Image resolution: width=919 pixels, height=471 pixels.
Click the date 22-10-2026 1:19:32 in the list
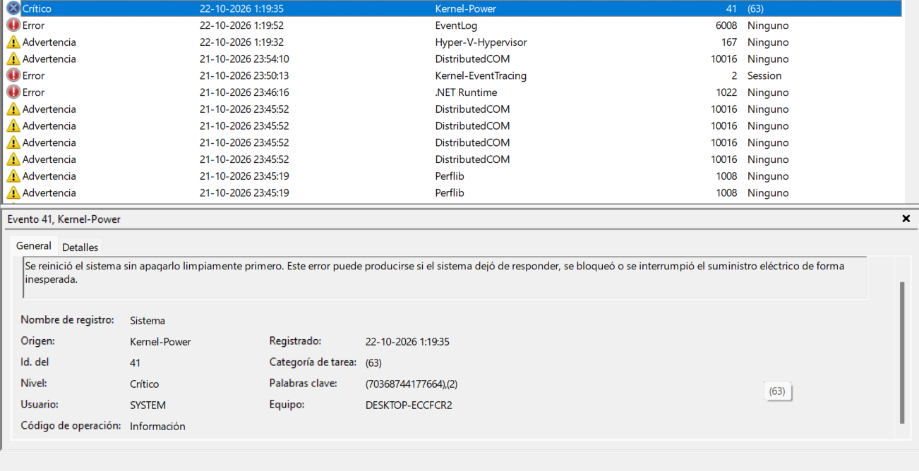[241, 42]
